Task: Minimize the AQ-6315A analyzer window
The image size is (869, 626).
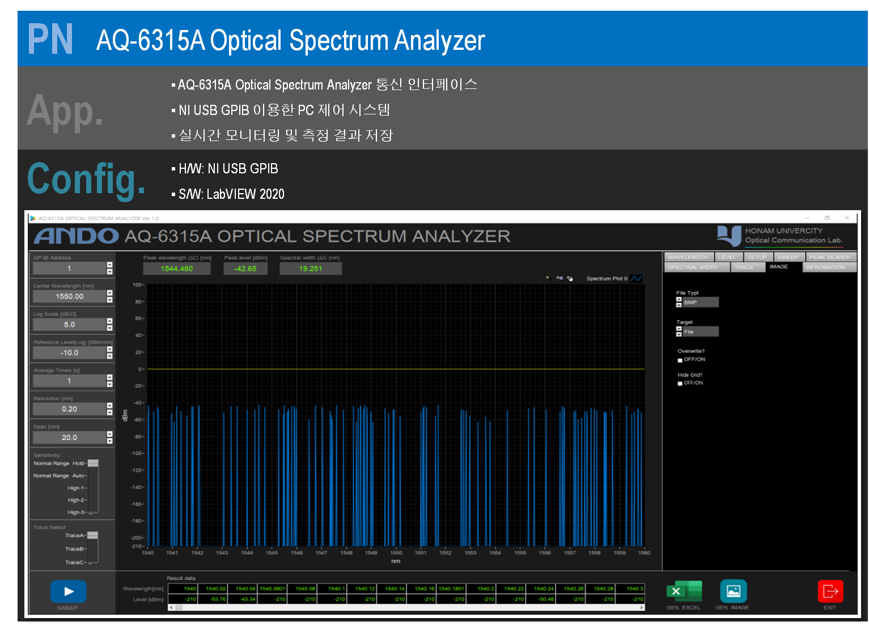Action: tap(808, 218)
